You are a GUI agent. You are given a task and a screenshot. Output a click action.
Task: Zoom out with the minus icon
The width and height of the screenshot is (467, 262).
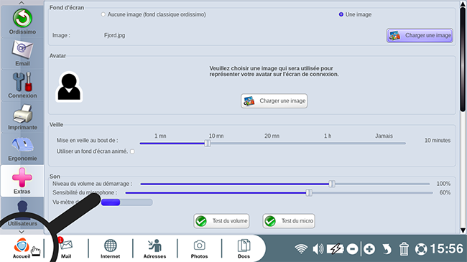(x=353, y=249)
